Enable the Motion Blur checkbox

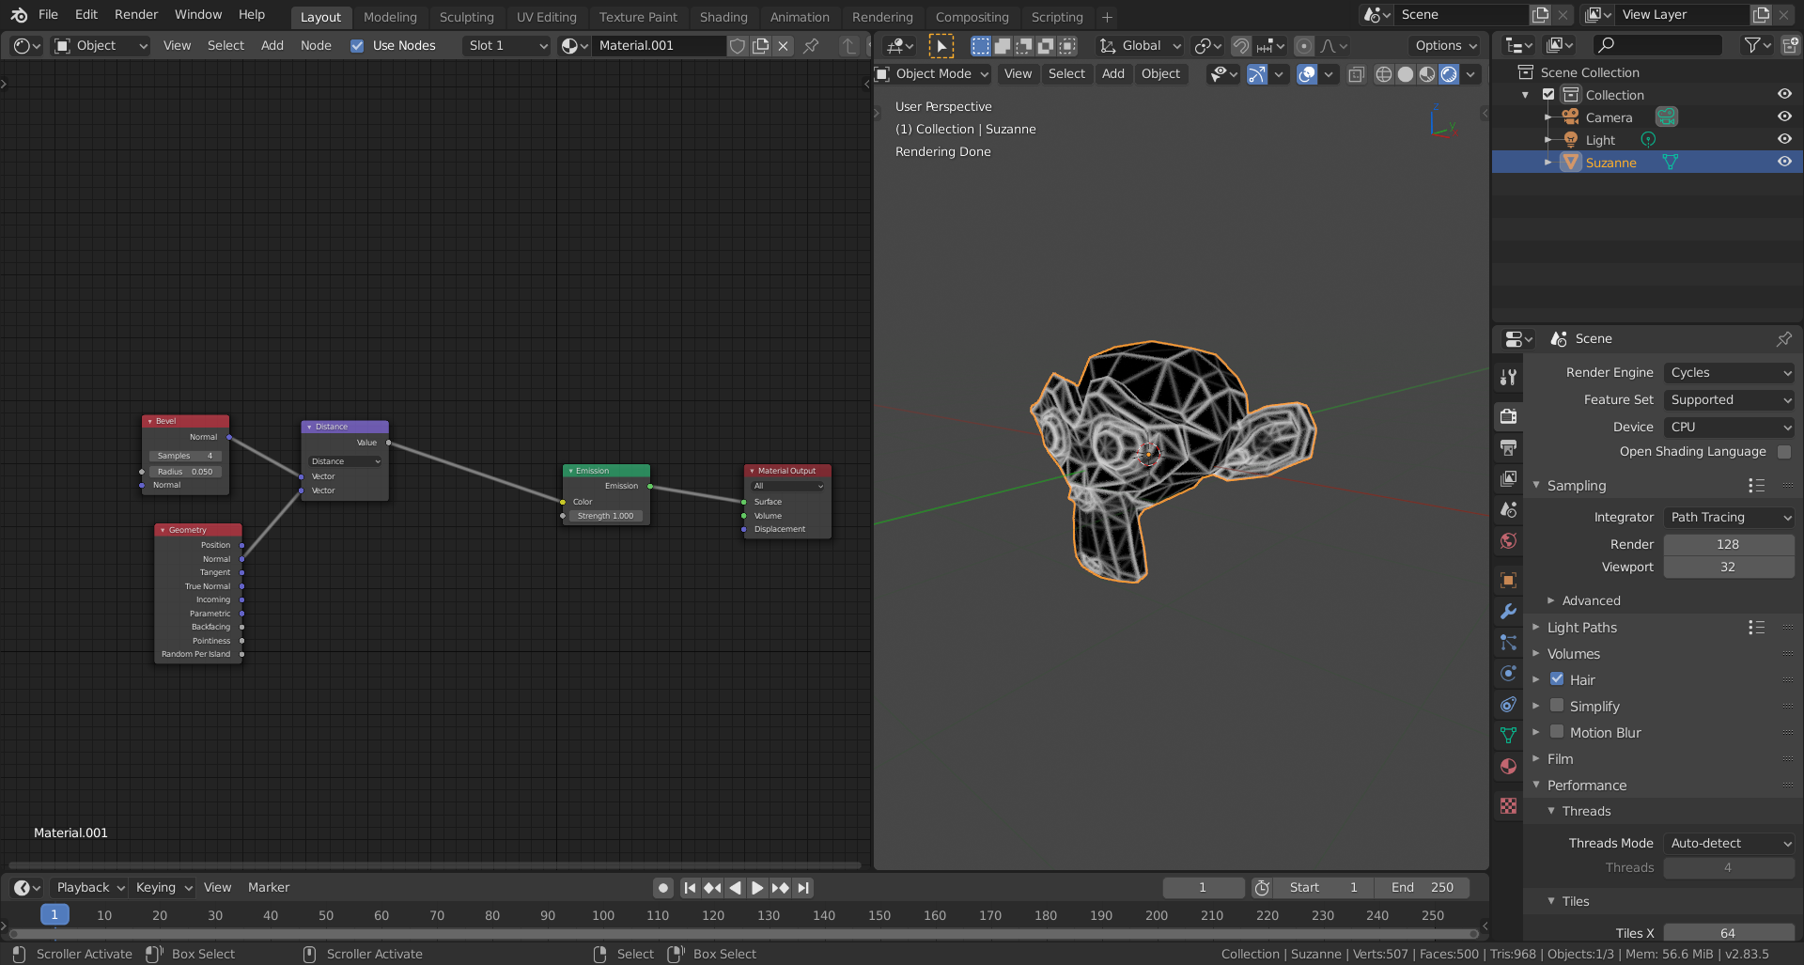[x=1557, y=732]
